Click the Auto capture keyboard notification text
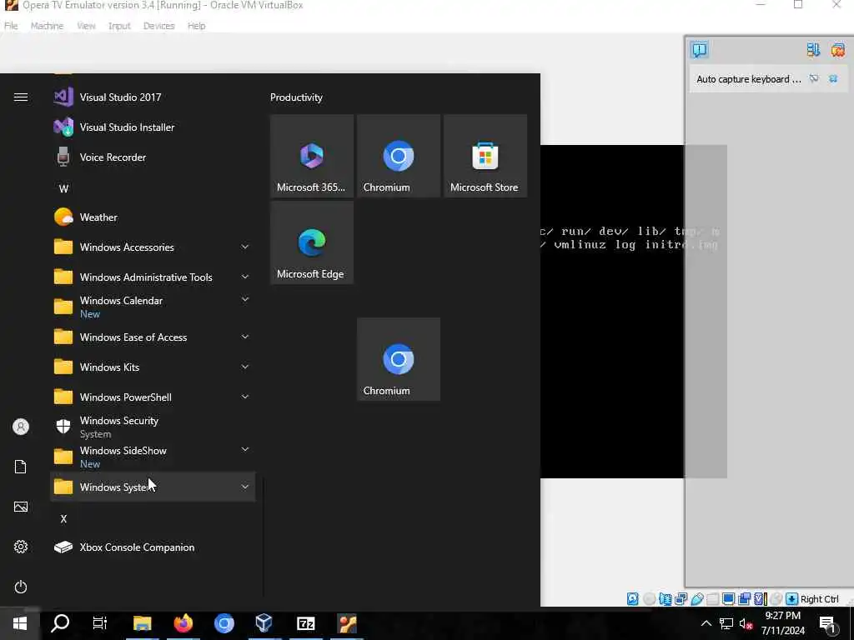 pyautogui.click(x=749, y=79)
